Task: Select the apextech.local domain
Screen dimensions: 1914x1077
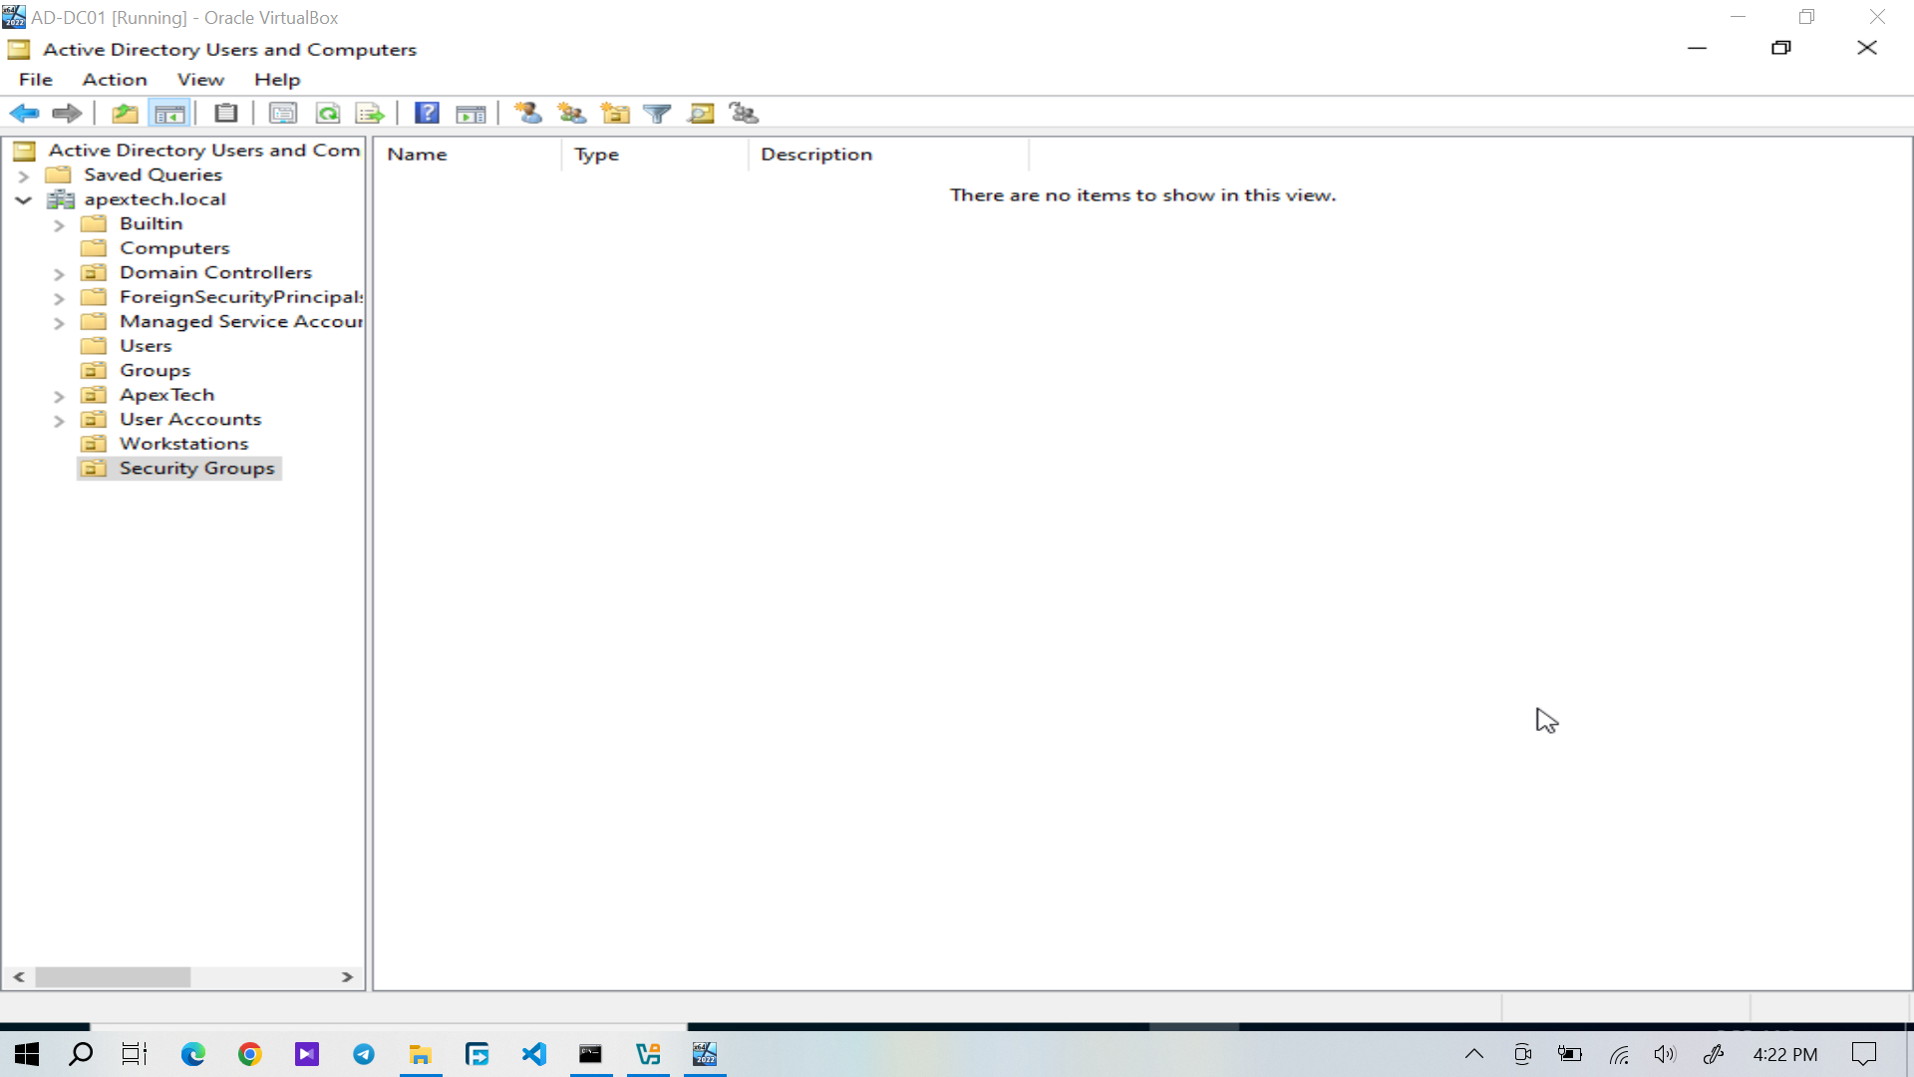Action: coord(155,199)
